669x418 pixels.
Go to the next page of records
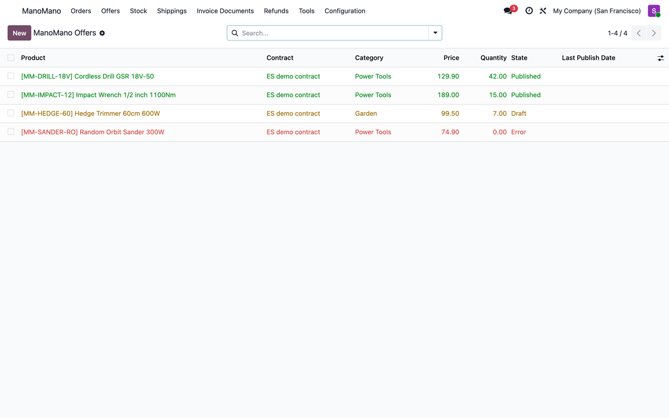click(x=654, y=33)
